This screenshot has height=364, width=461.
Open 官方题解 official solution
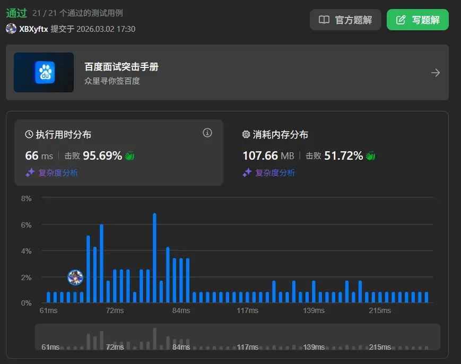click(x=345, y=20)
